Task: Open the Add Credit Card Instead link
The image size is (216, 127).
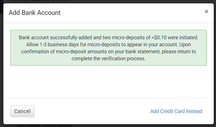Action: tap(176, 111)
